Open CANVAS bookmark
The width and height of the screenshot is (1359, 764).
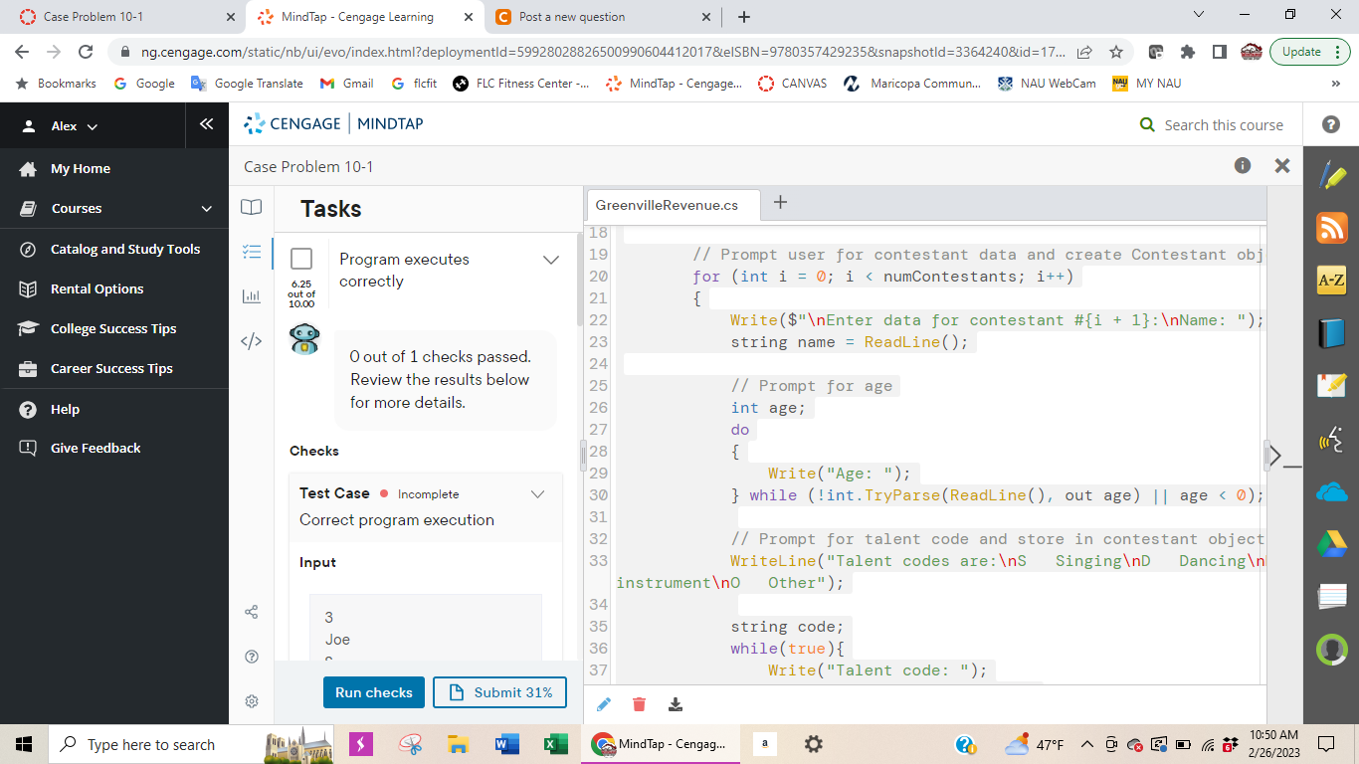pyautogui.click(x=793, y=84)
